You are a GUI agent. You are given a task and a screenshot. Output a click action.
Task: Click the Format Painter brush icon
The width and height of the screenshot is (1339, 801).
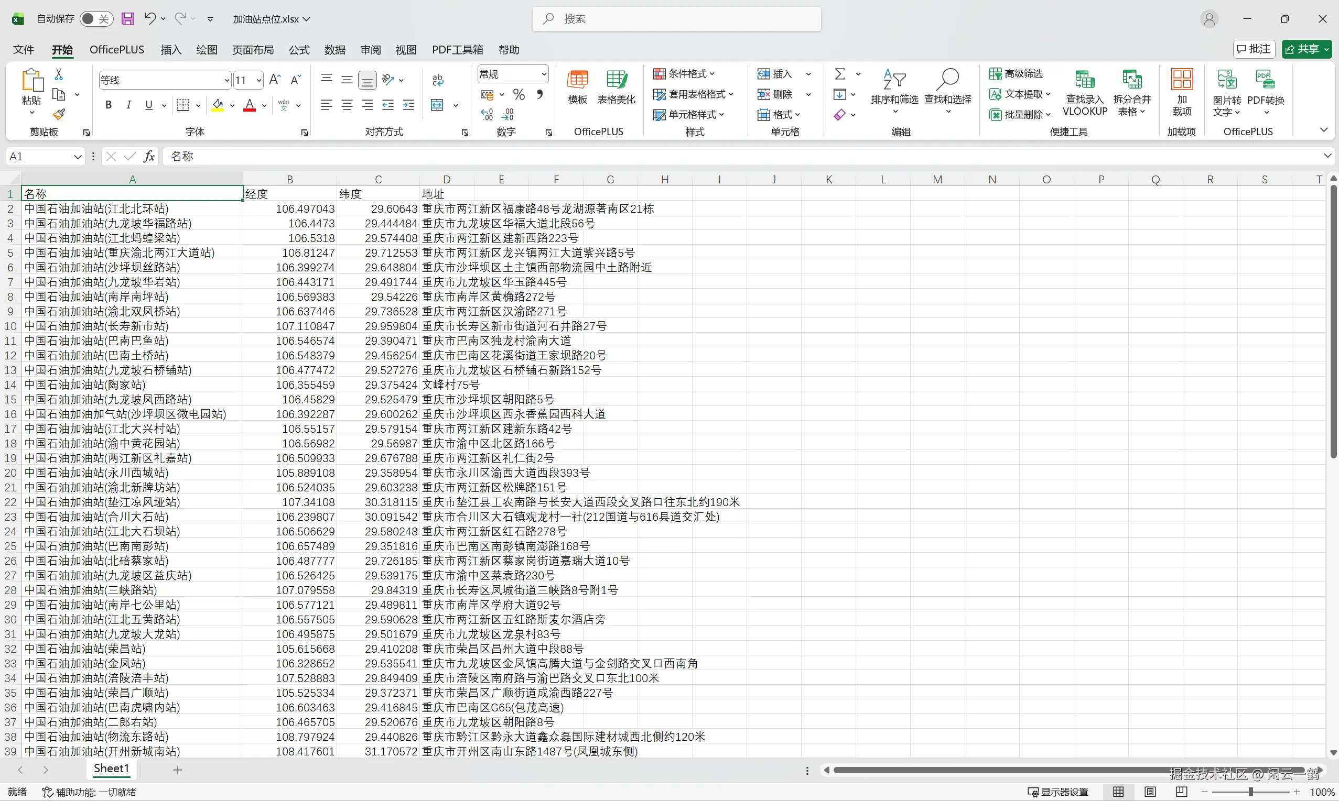[x=59, y=114]
